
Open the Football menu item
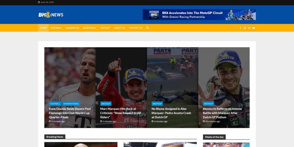point(56,28)
